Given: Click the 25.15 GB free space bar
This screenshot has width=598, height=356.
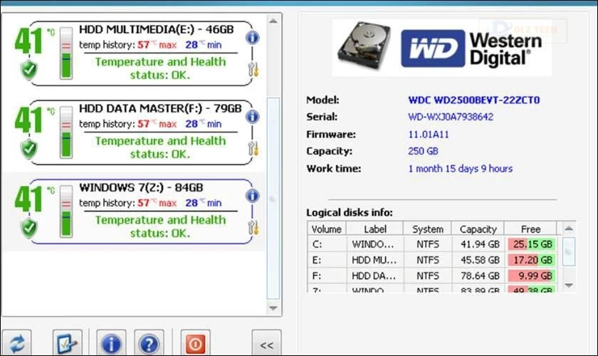Looking at the screenshot, I should click(x=532, y=244).
